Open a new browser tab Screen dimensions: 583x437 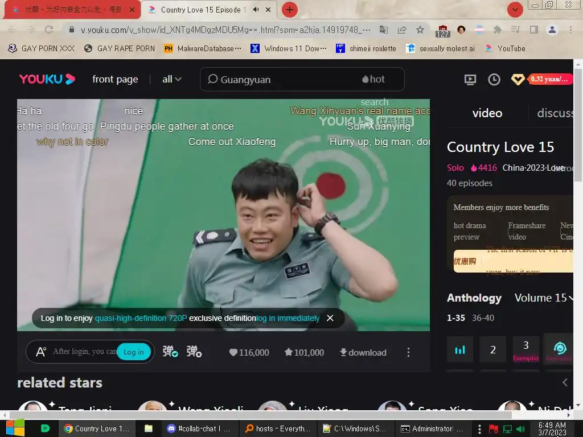click(290, 10)
